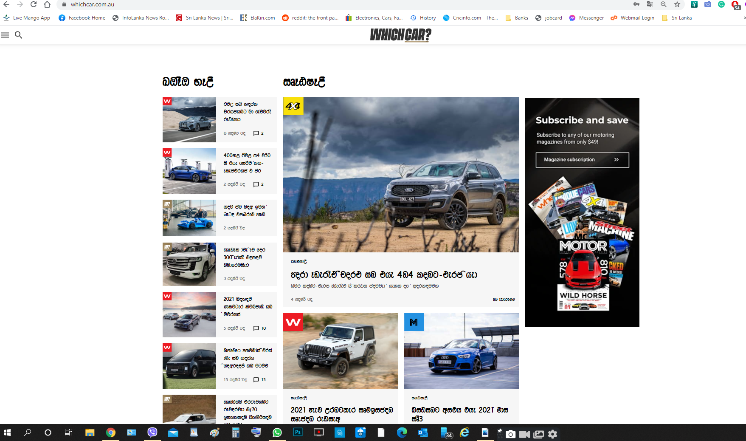Open the Cricinfo.com bookmark
The height and width of the screenshot is (441, 746).
[470, 18]
